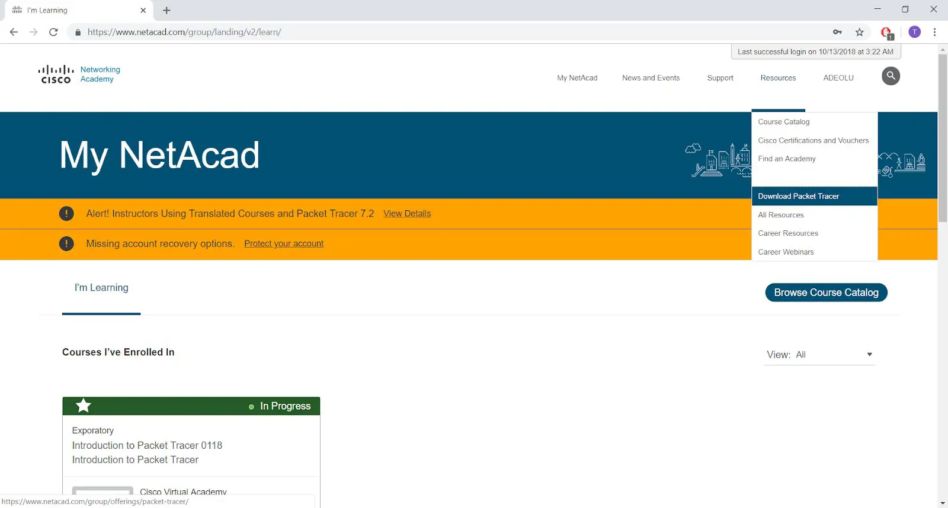The height and width of the screenshot is (508, 948).
Task: Click the address bar URL field
Action: tap(415, 32)
